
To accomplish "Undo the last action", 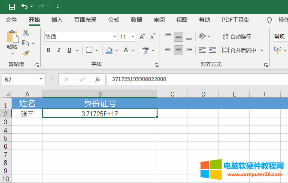I will [24, 6].
